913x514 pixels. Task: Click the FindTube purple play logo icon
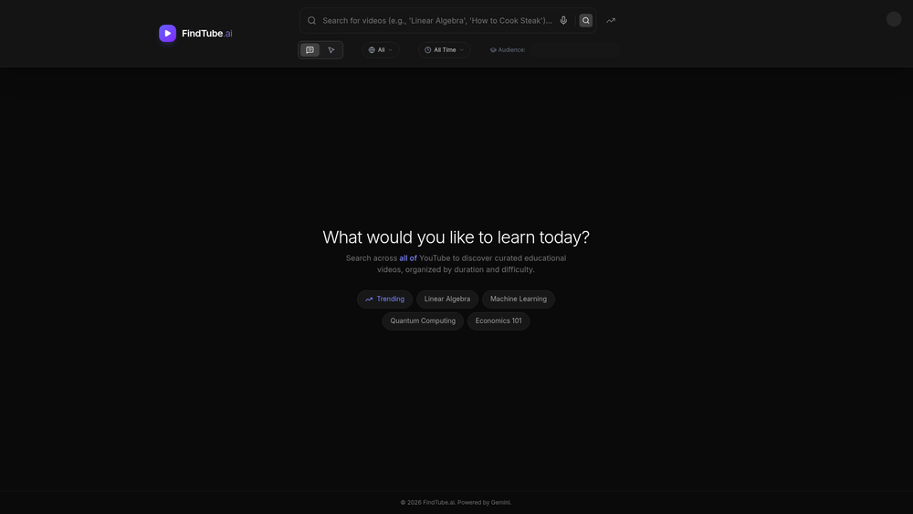(x=167, y=33)
